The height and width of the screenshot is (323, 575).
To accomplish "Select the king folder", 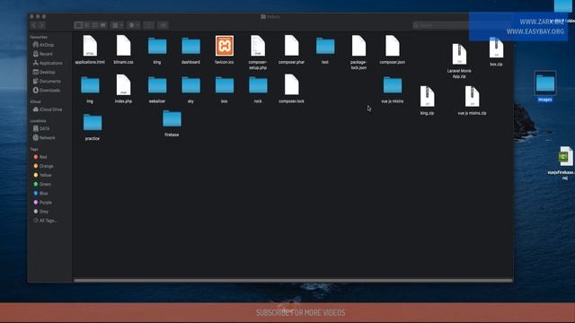I will coord(157,49).
